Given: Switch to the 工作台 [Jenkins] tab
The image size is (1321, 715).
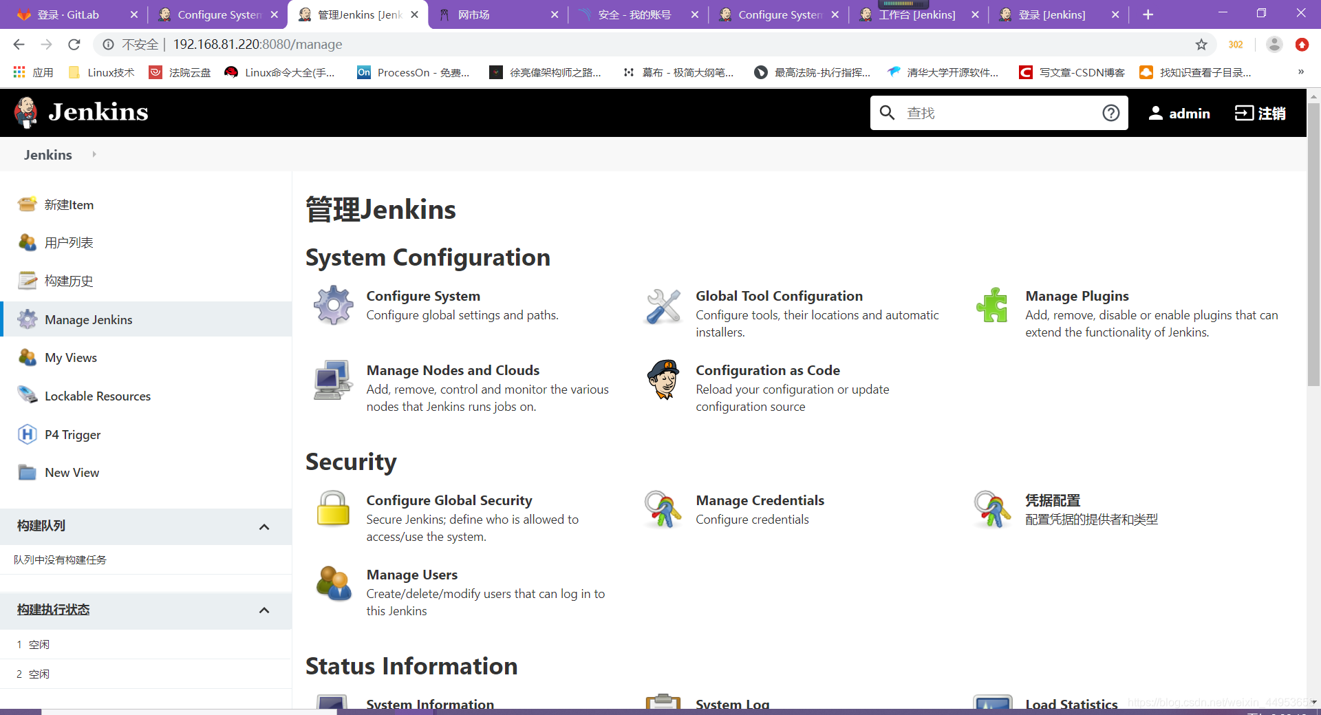Looking at the screenshot, I should 919,14.
